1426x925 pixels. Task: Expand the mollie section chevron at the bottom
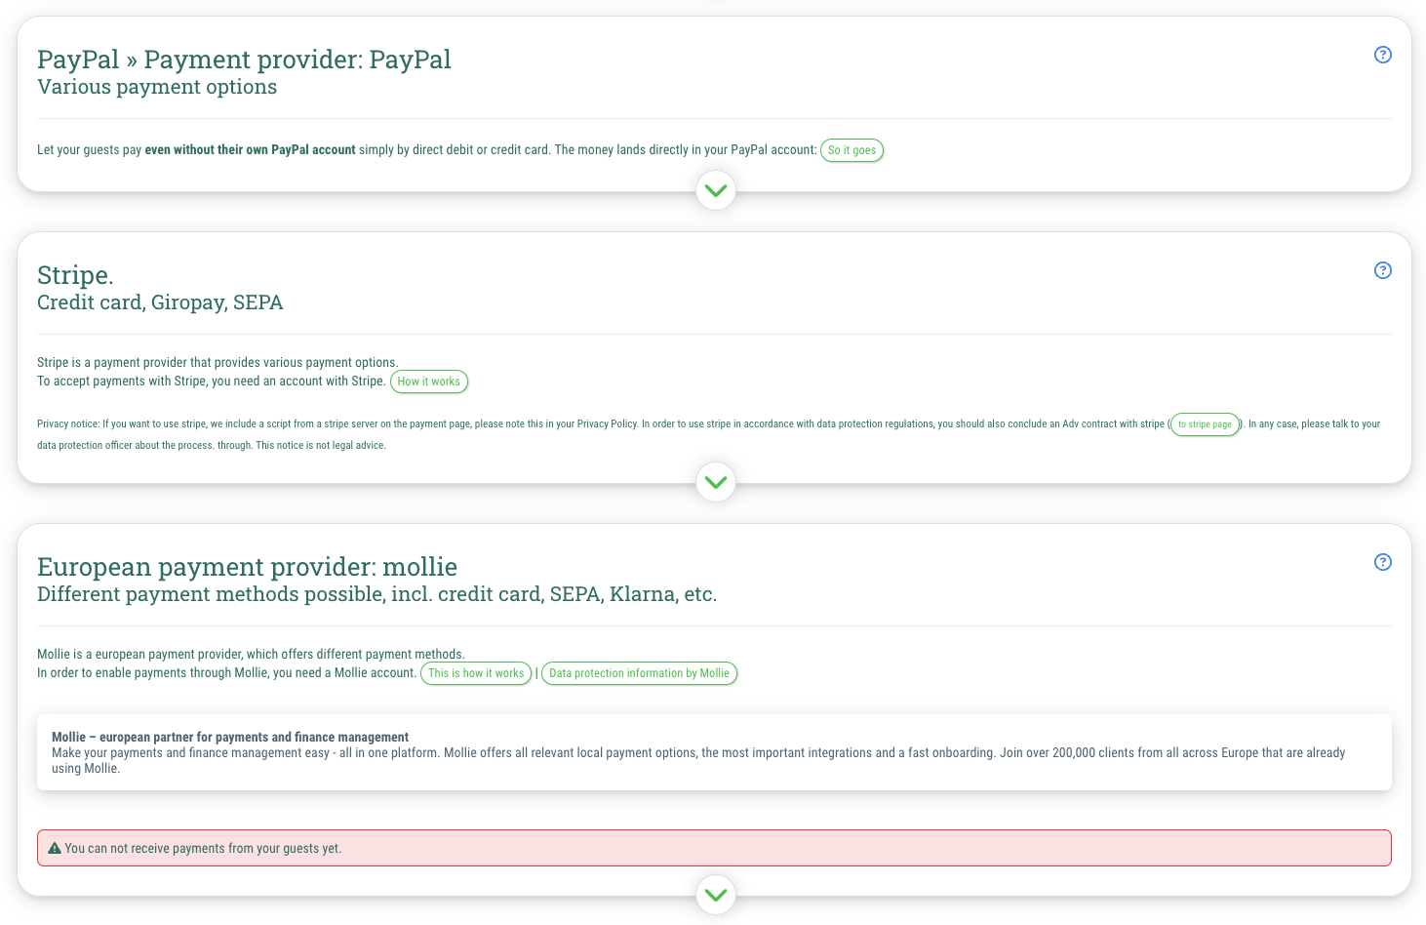coord(716,895)
